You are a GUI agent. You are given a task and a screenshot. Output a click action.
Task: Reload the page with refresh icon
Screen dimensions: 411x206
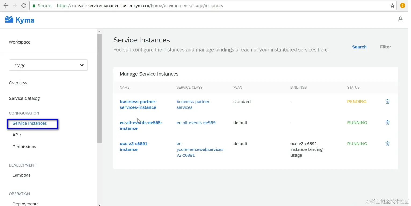click(x=24, y=6)
